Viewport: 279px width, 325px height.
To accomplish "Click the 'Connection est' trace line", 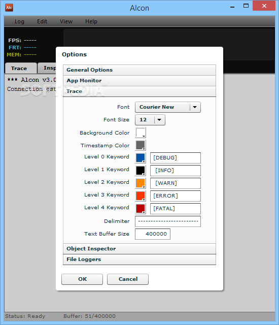I will coord(31,89).
